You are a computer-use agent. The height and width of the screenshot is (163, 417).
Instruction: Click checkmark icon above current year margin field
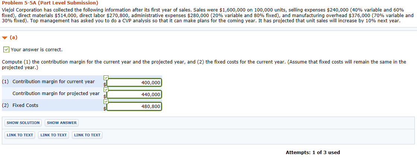(x=106, y=78)
